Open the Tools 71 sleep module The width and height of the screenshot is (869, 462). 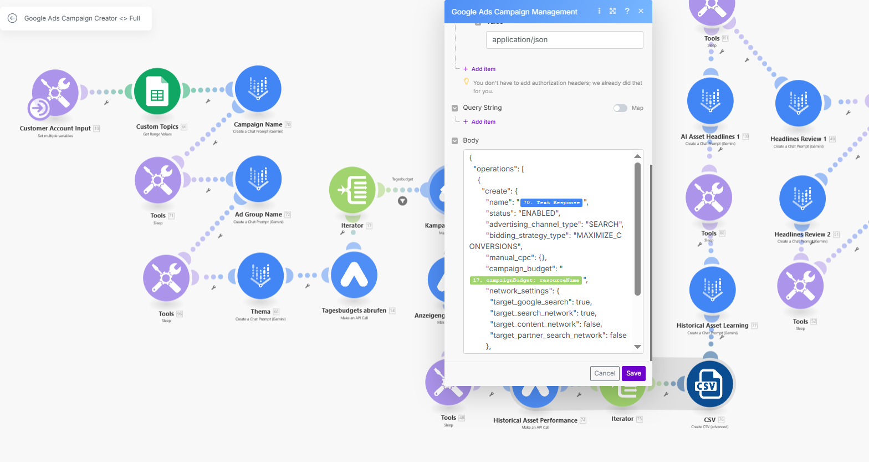(158, 181)
